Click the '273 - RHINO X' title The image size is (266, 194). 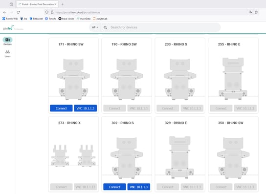(69, 123)
